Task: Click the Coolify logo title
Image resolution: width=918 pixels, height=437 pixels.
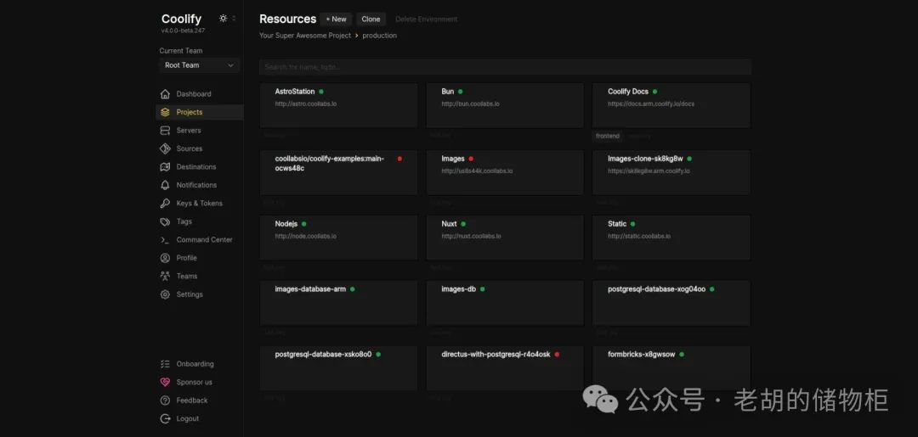Action: pos(182,20)
